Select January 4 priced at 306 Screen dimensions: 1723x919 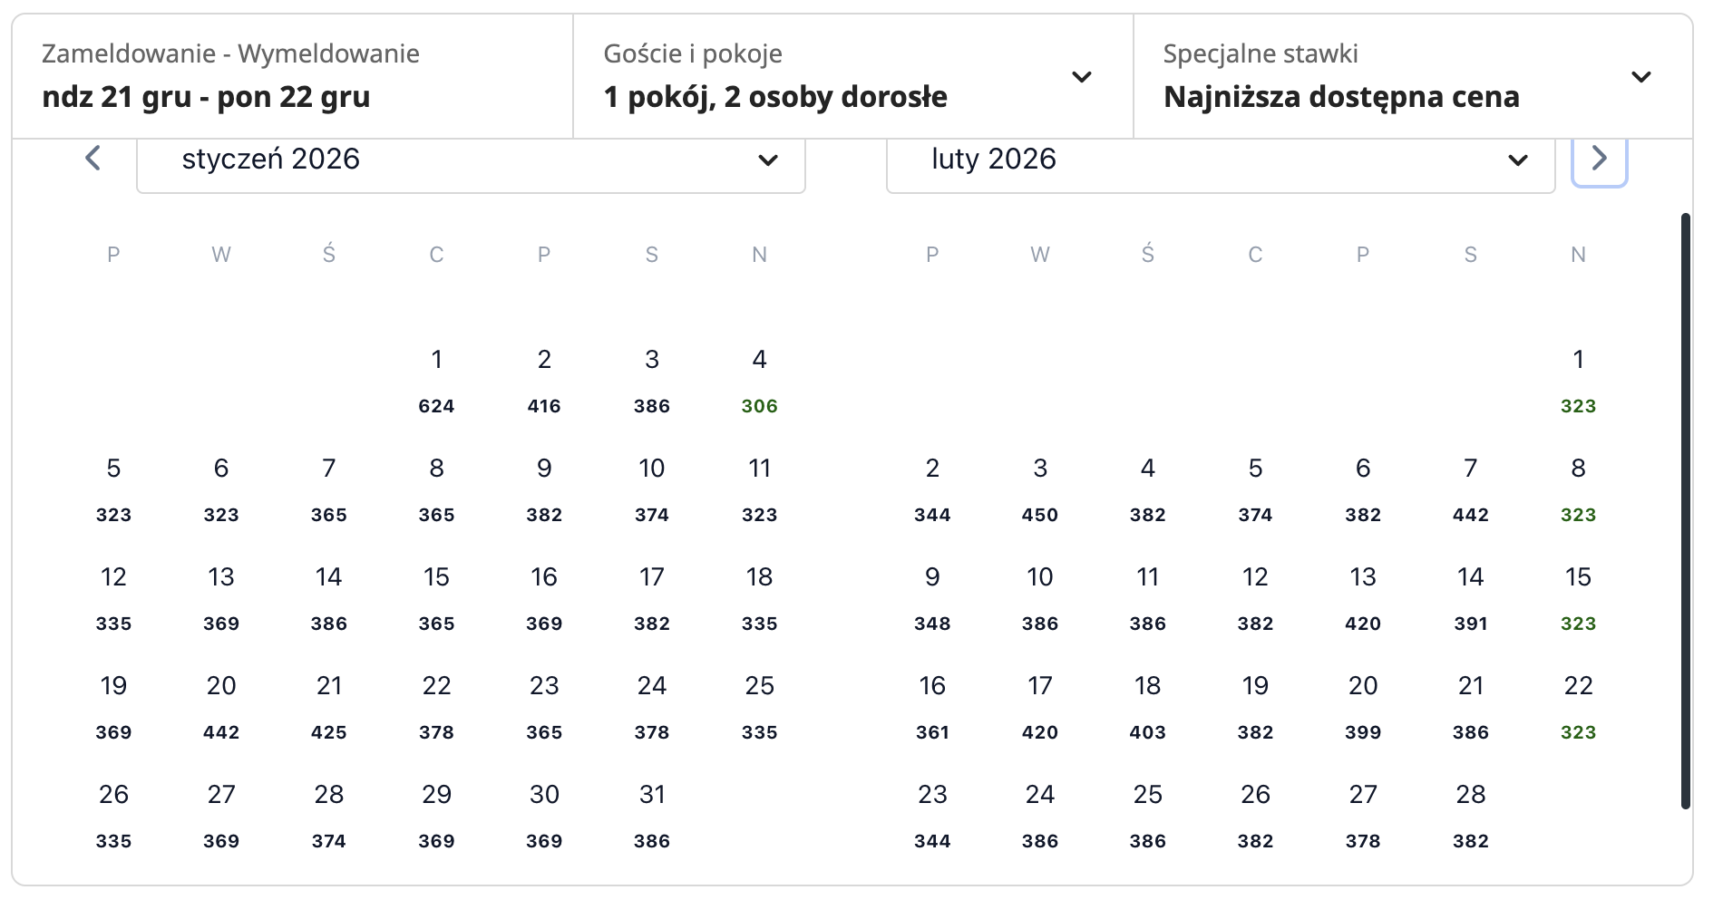coord(759,379)
